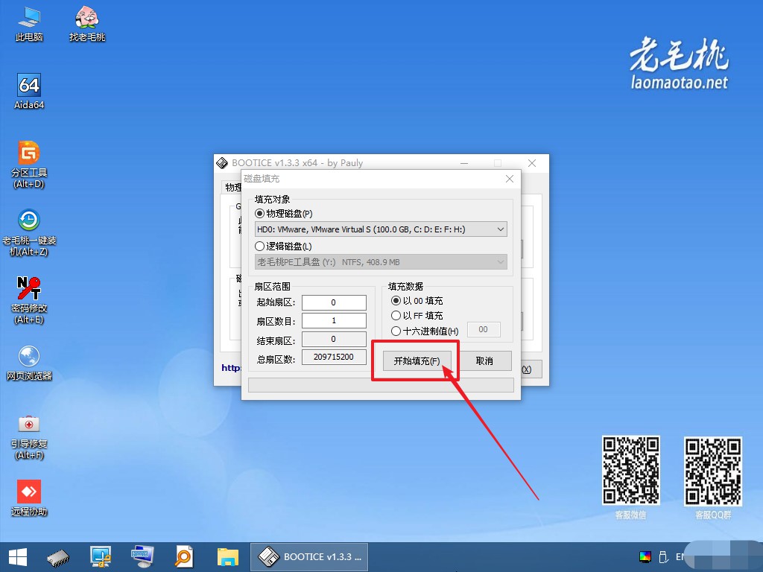Screen dimensions: 763x572
Task: Open the 找老毛桃 desktop shortcut
Action: (87, 24)
